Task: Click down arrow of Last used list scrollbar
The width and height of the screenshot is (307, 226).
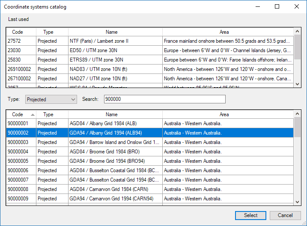Action: coord(297,84)
